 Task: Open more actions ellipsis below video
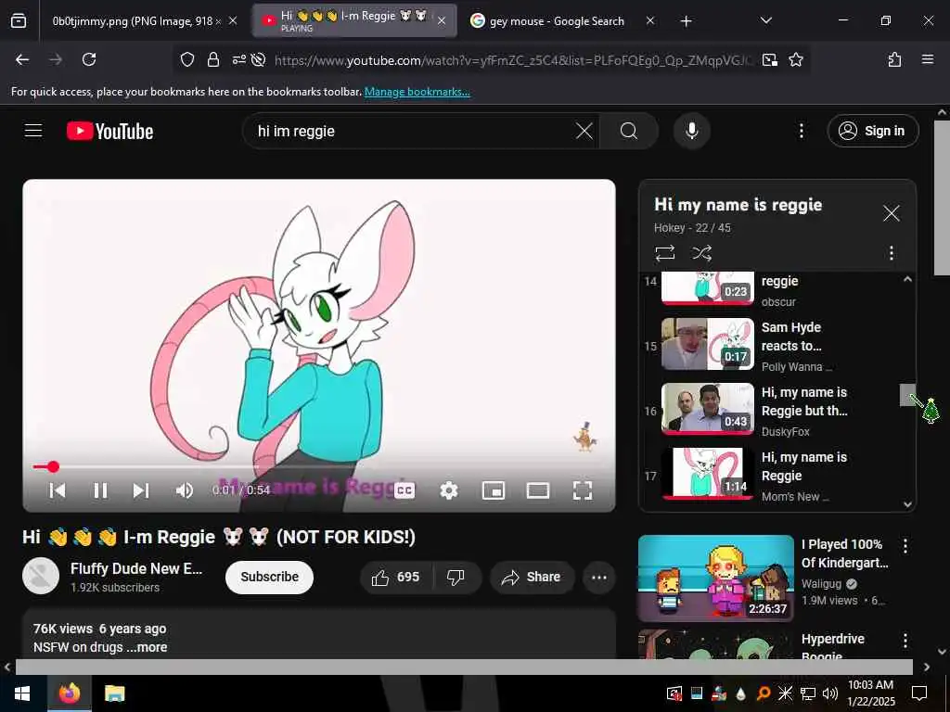tap(598, 577)
